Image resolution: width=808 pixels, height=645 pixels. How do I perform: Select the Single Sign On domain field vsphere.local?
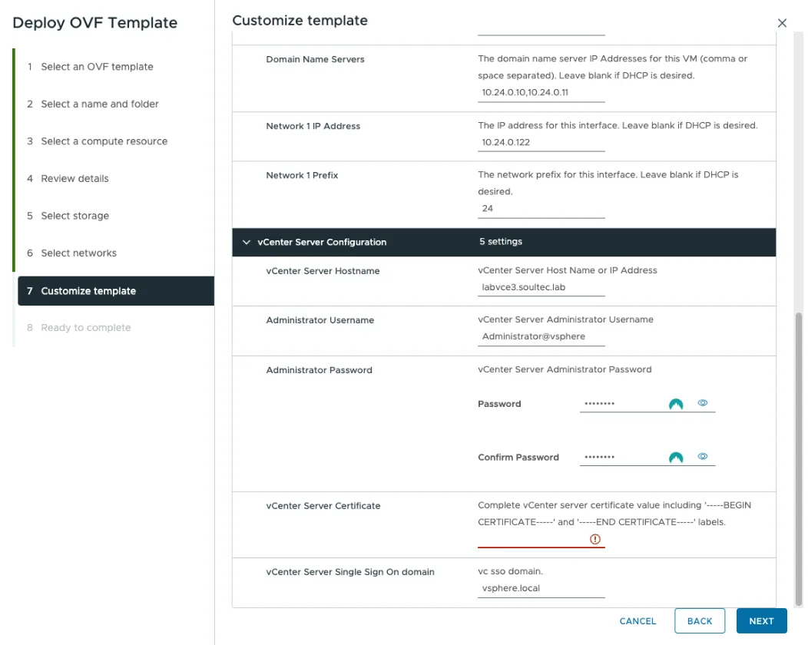pos(541,588)
